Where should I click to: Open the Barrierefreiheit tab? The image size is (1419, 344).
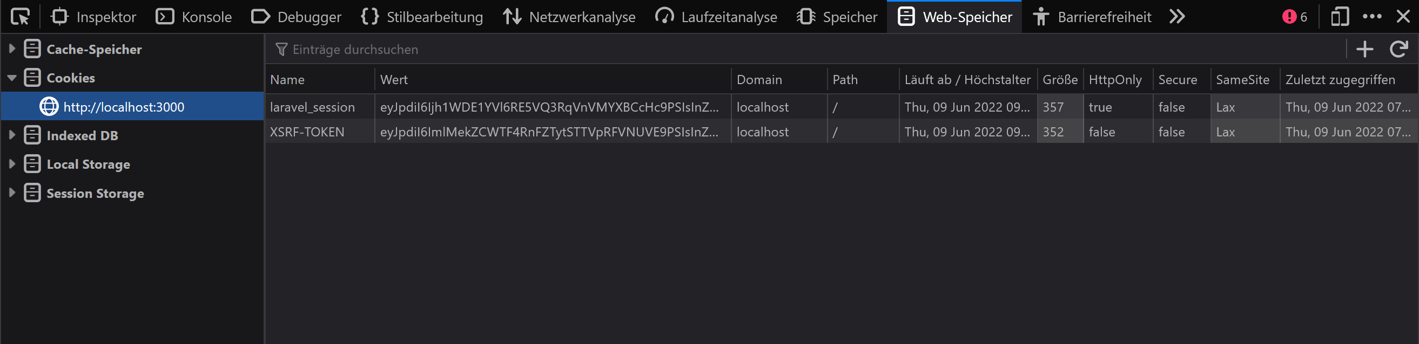[x=1092, y=17]
